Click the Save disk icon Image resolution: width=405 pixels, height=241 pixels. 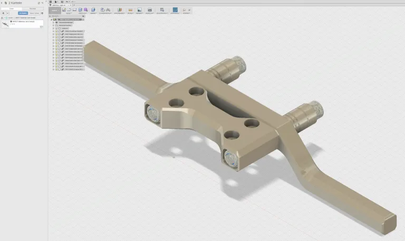click(62, 2)
